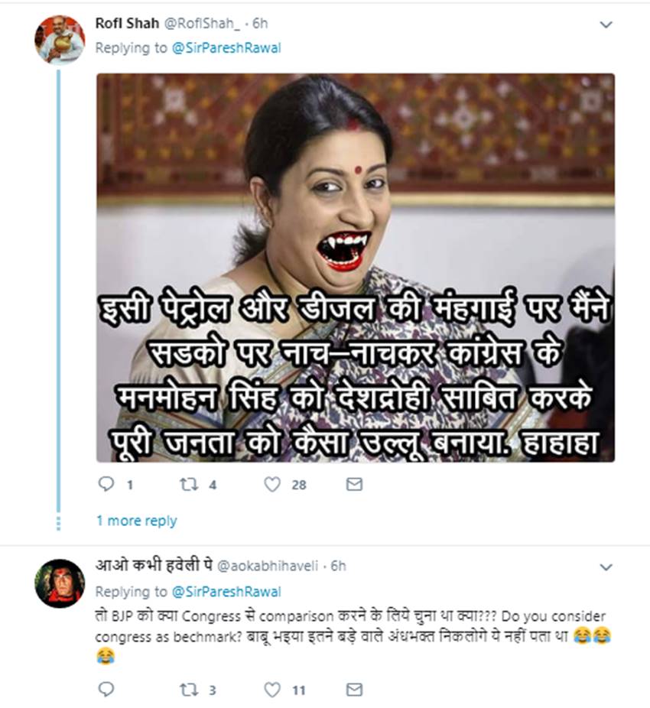The image size is (650, 708).
Task: Share aokabhihaveli tweet via direct message
Action: (x=354, y=690)
